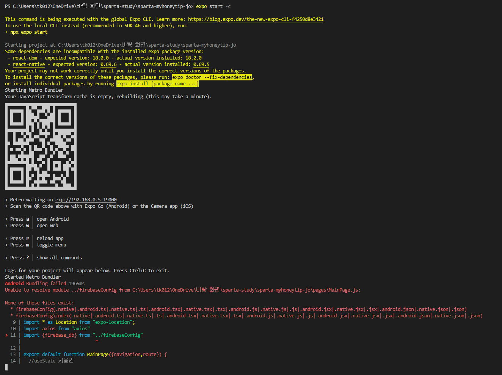Click the "open web" shortcut hint
502x375 pixels.
point(47,226)
